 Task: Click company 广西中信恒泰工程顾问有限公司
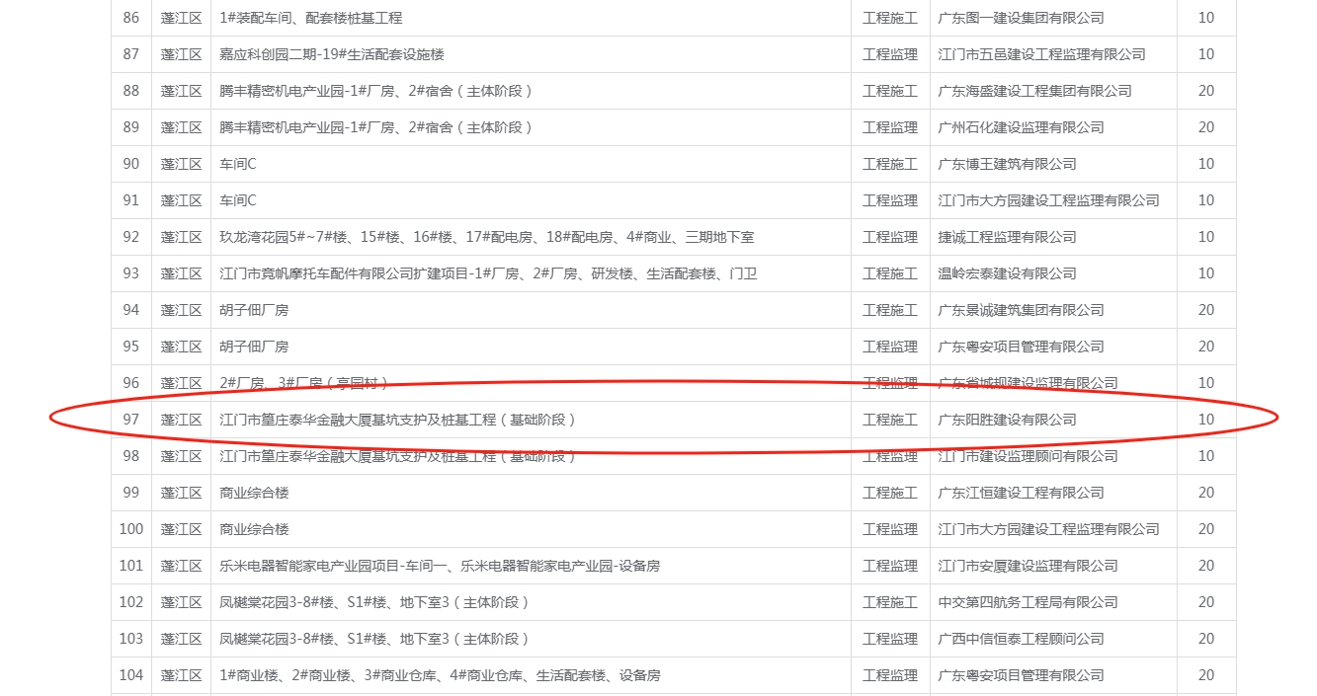pos(1034,639)
